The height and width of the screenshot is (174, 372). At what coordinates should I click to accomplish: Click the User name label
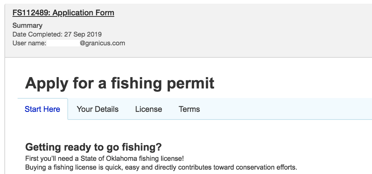29,43
